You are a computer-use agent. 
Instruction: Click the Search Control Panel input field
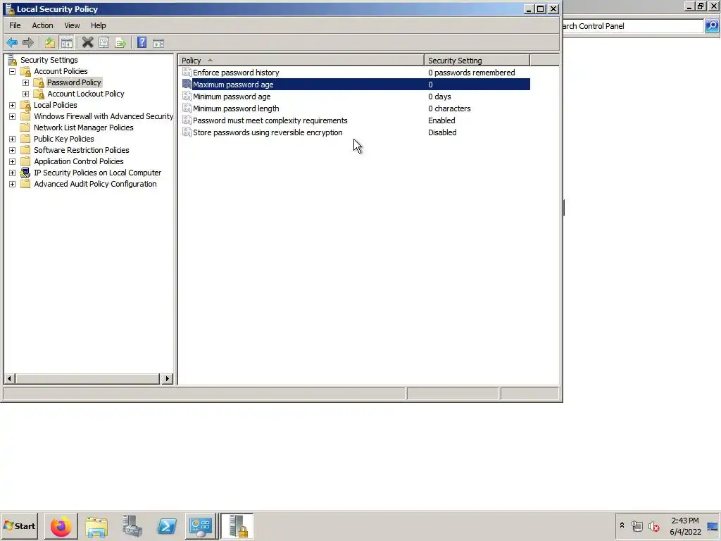pos(633,26)
